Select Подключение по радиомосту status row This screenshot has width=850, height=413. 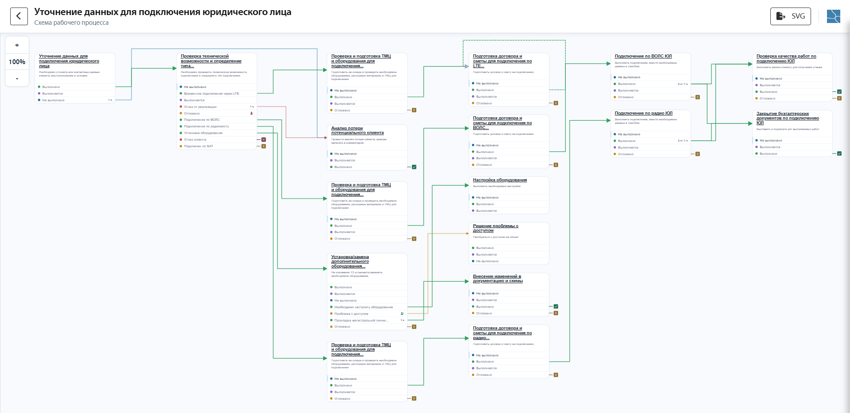point(217,126)
